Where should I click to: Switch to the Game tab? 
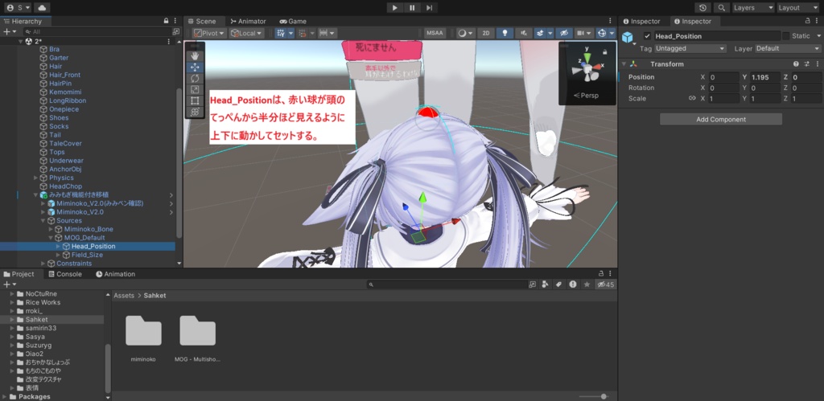[x=293, y=21]
